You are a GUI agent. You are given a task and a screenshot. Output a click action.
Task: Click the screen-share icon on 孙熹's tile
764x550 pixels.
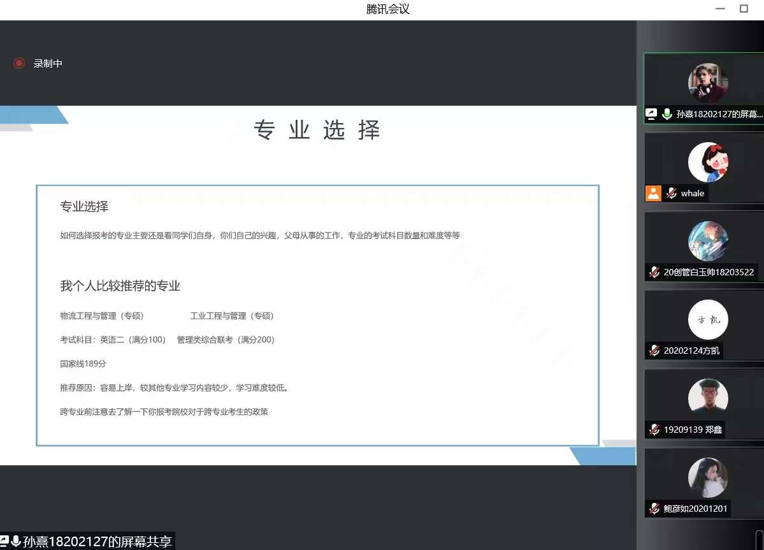tap(651, 115)
